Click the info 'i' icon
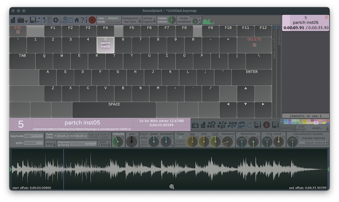Viewport: 339px width, 202px height. 86,20
